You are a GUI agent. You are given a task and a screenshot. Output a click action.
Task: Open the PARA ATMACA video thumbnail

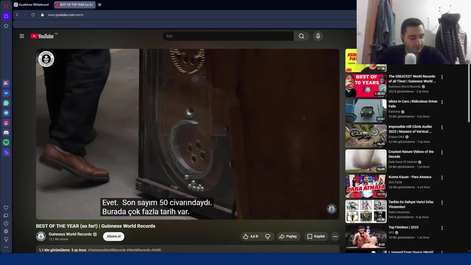pyautogui.click(x=366, y=186)
